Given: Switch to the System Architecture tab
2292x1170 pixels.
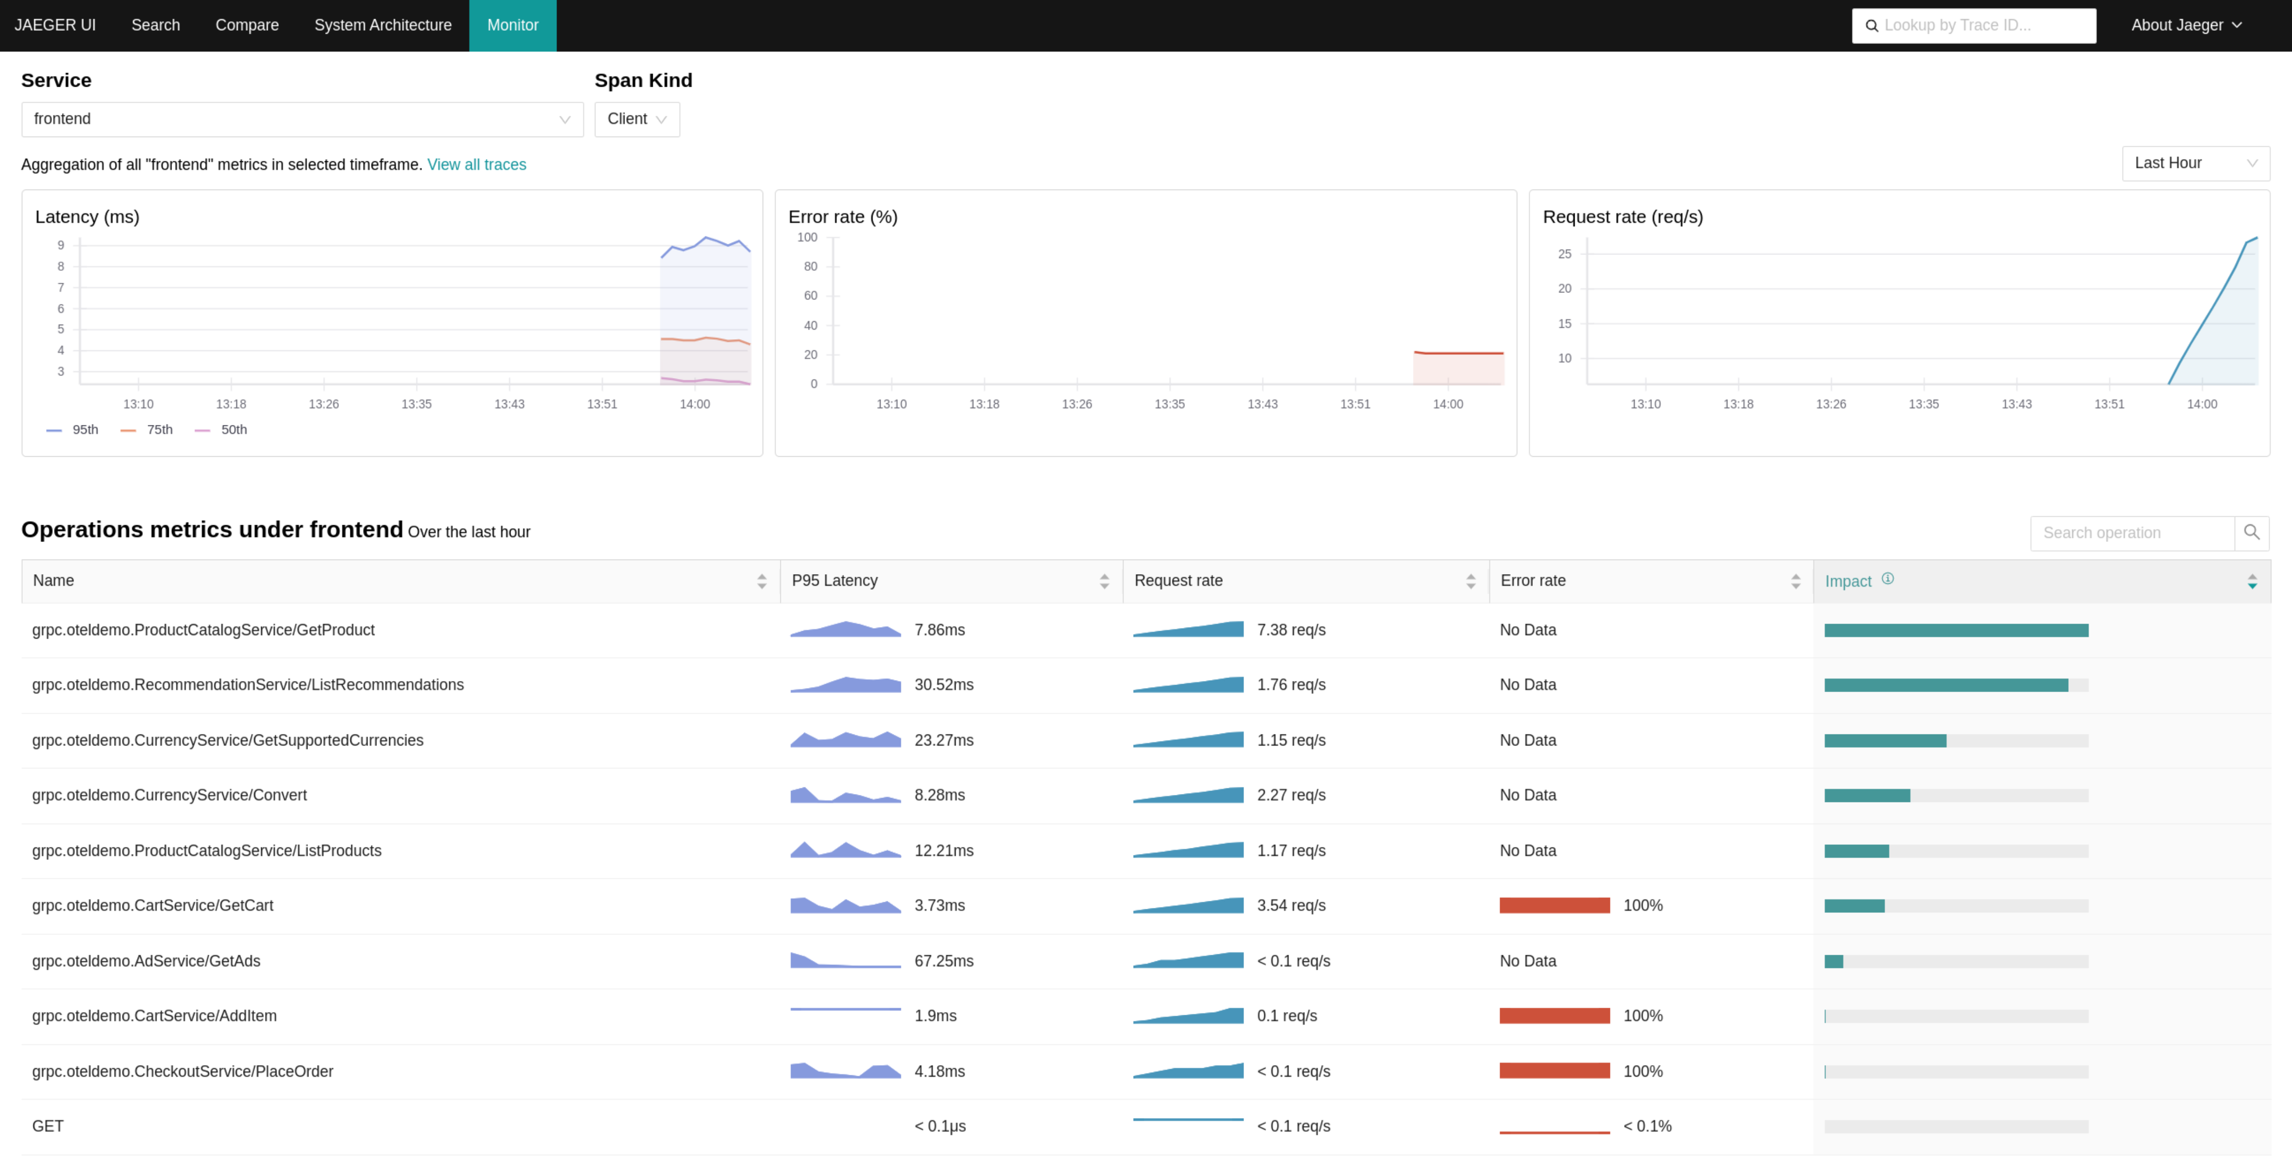Looking at the screenshot, I should click(x=383, y=25).
